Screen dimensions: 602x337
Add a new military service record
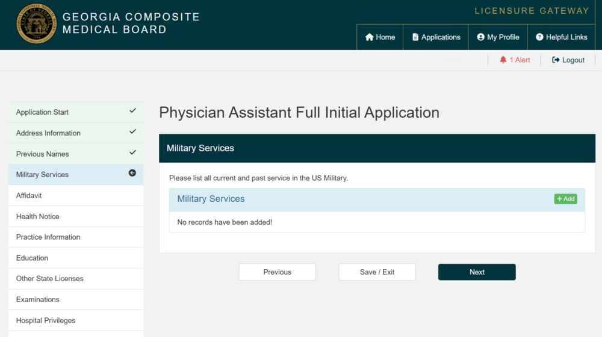(565, 199)
